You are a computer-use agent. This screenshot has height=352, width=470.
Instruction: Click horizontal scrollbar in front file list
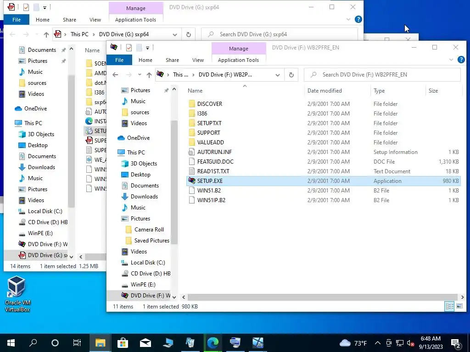323,297
